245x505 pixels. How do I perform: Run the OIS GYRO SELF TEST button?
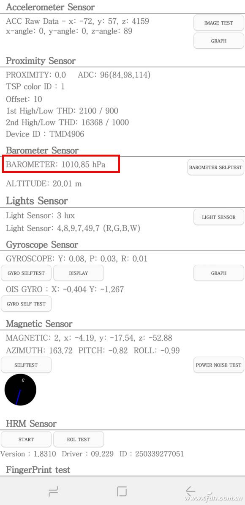[26, 304]
